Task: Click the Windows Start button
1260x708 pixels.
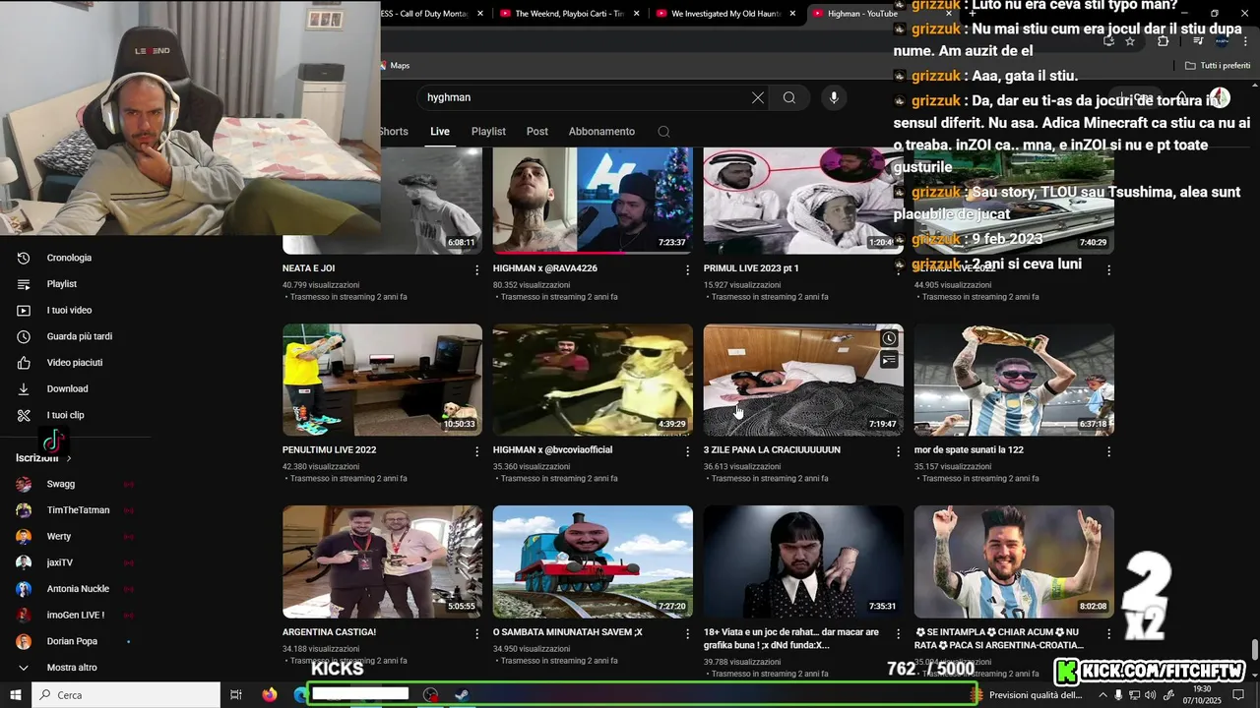Action: click(16, 694)
